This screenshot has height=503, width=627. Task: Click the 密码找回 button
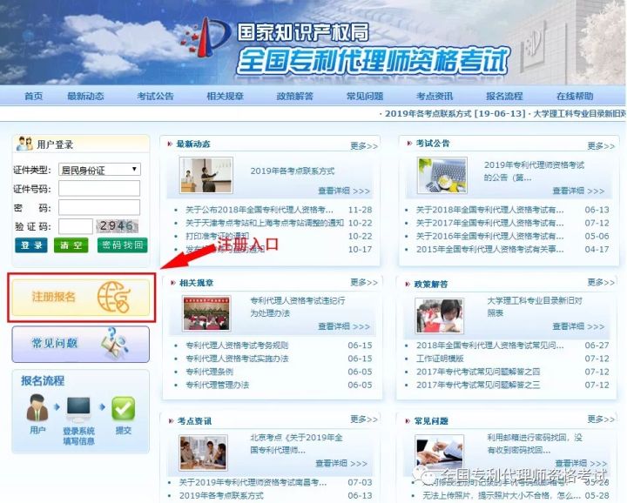[x=123, y=245]
